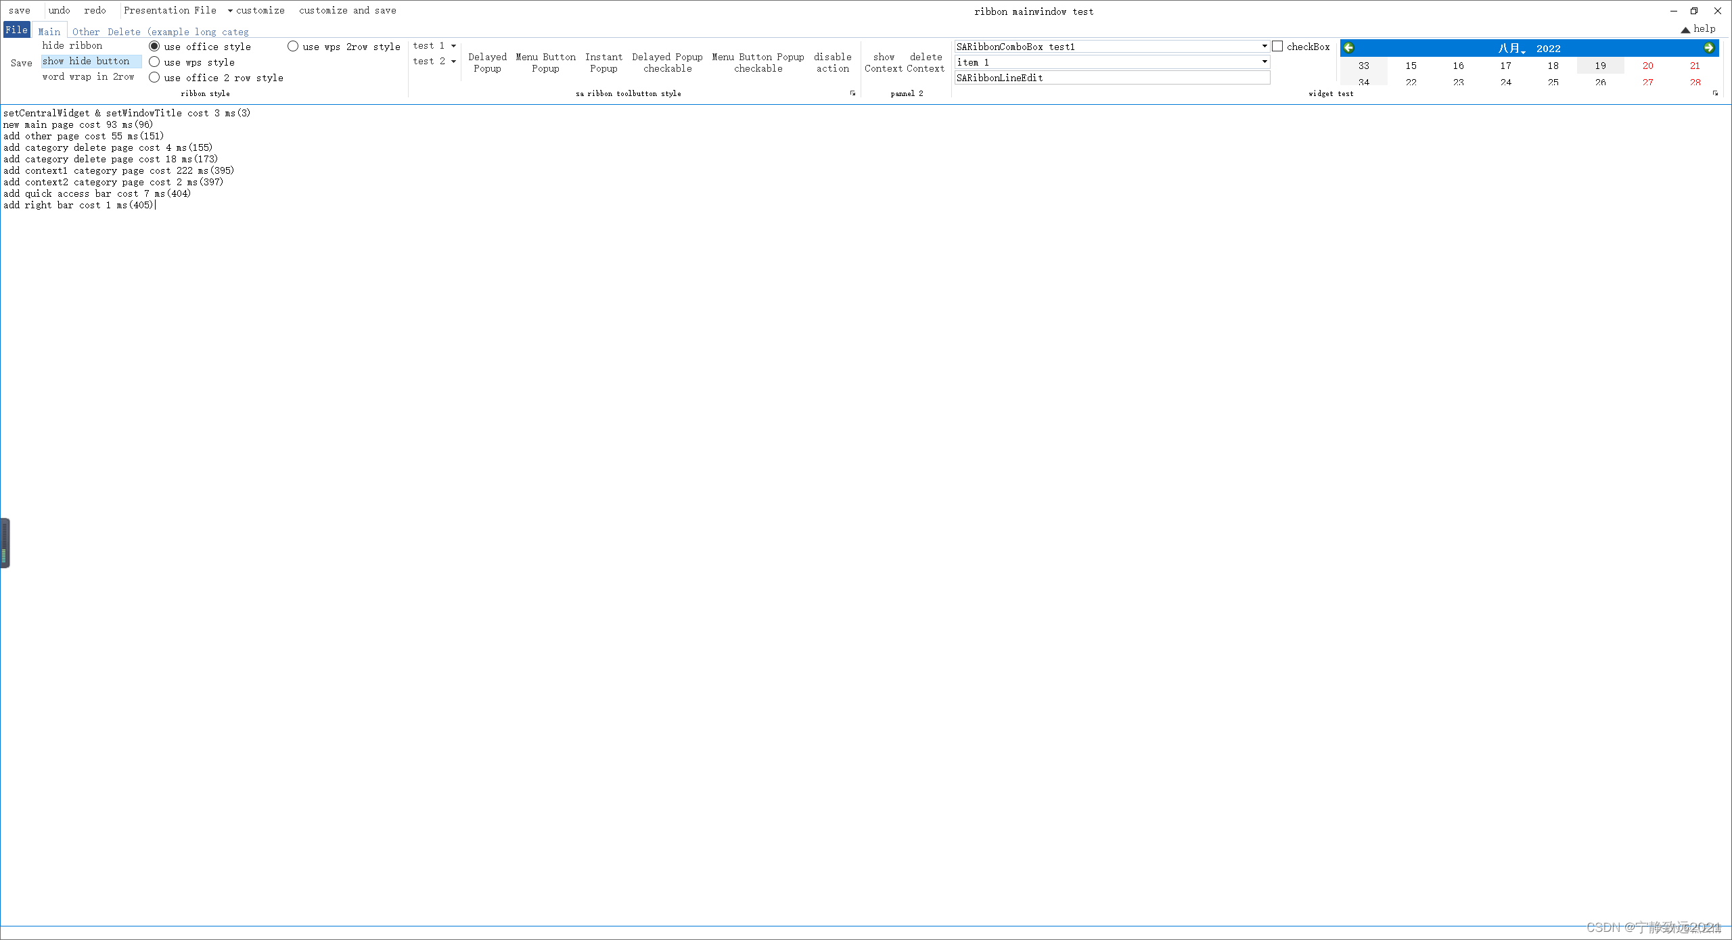
Task: Click undo in quick access bar
Action: tap(60, 11)
